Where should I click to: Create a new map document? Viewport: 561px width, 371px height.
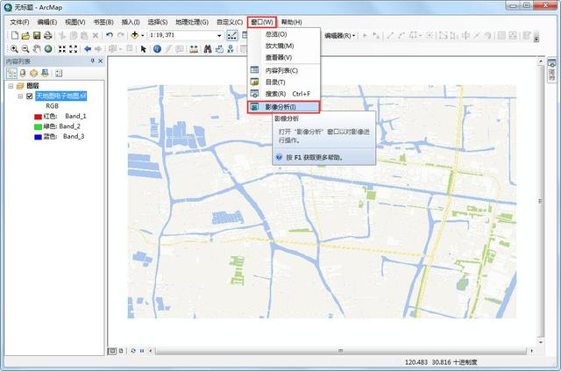click(15, 35)
